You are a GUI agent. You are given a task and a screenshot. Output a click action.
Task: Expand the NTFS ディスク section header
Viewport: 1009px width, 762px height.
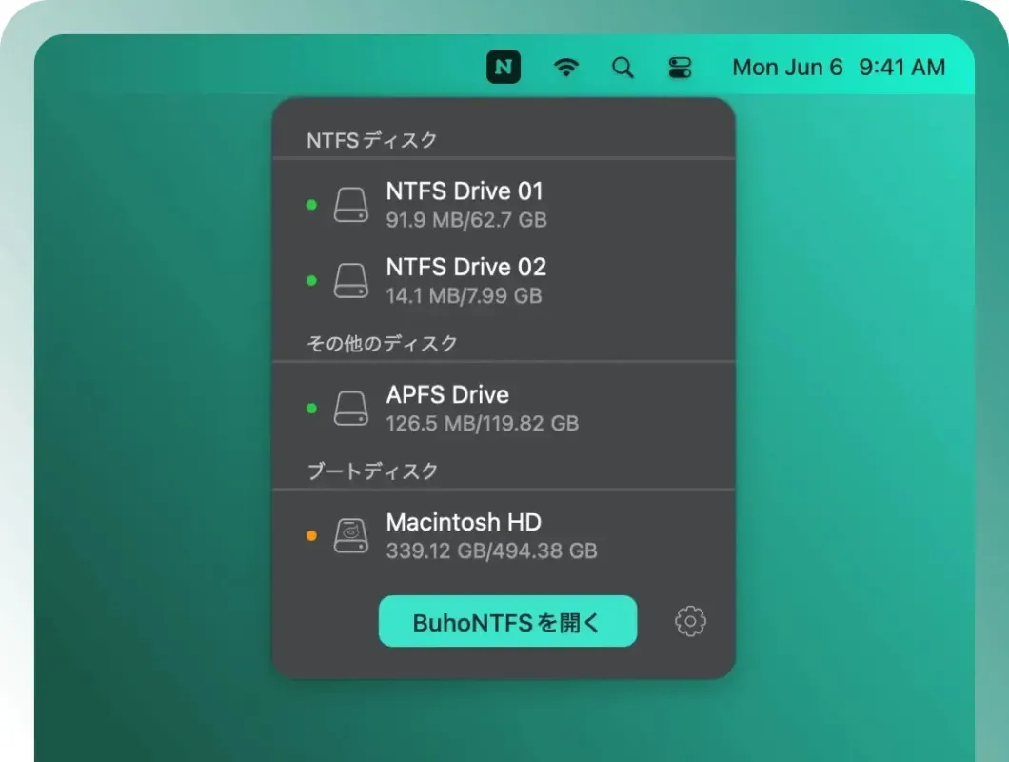[x=371, y=139]
